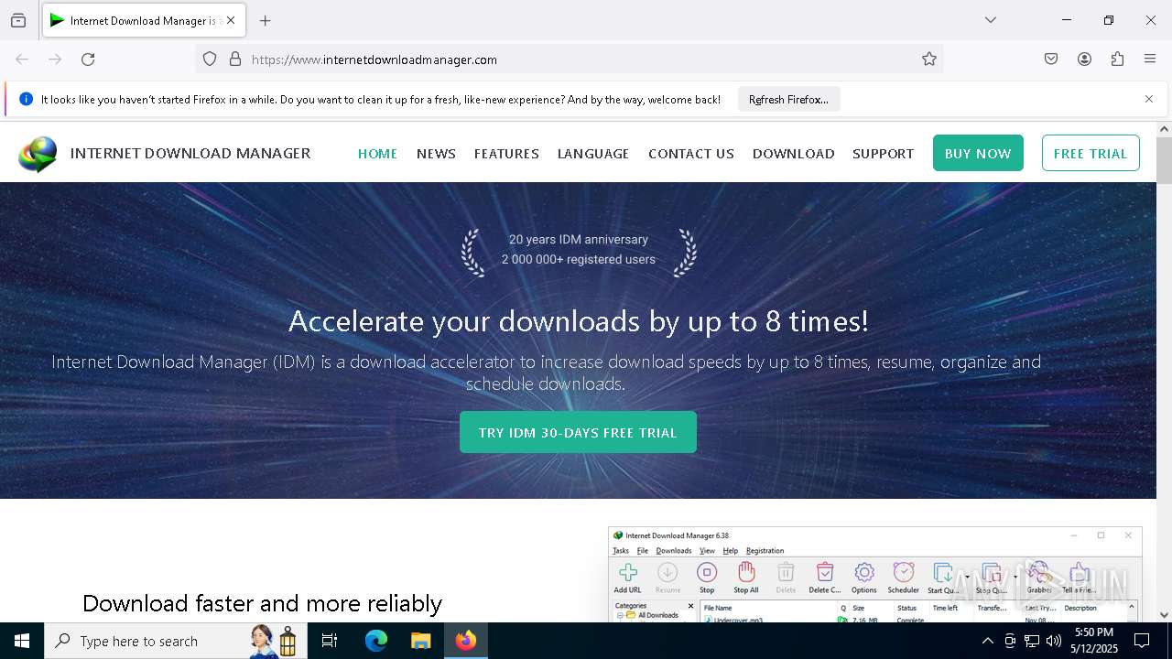Click the INTERNET DOWNLOAD MANAGER site title
The image size is (1172, 659).
click(x=190, y=153)
